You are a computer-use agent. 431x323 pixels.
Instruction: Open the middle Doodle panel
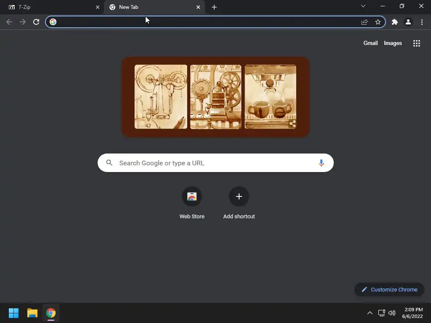click(216, 97)
